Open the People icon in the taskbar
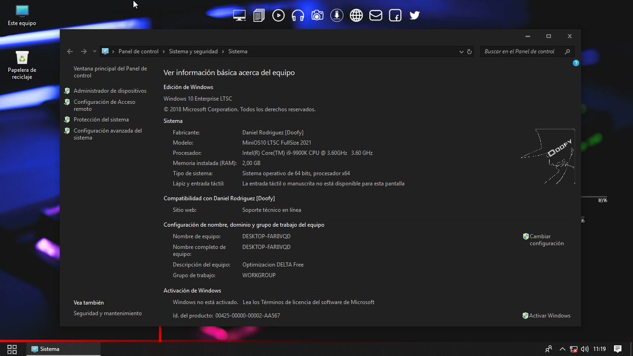 (549, 349)
